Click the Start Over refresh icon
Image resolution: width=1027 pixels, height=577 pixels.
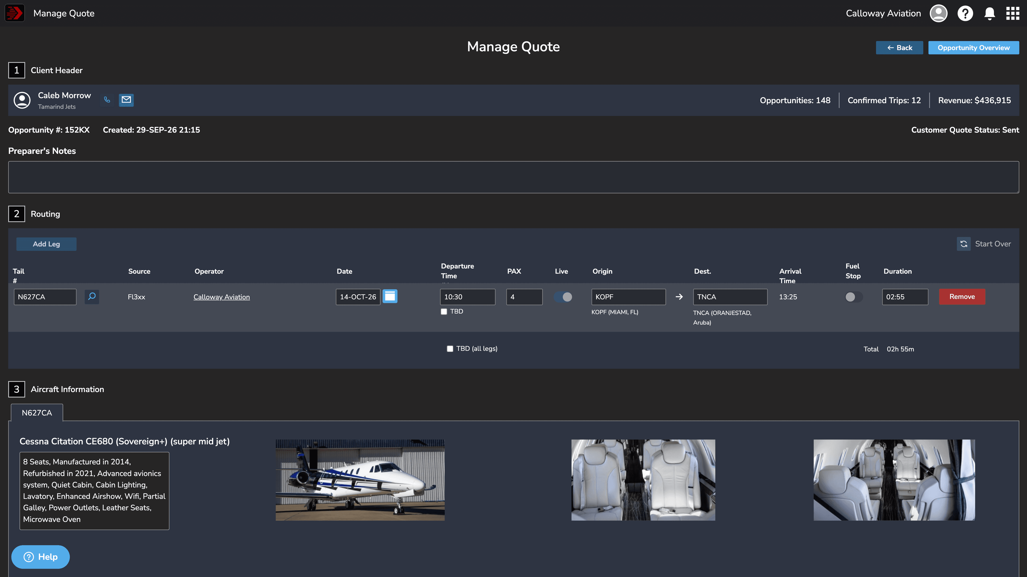click(x=964, y=244)
